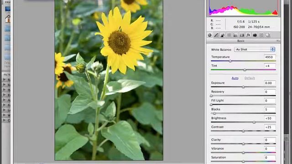This screenshot has height=164, width=292.
Task: Click the Fill Light value field
Action: 270,101
